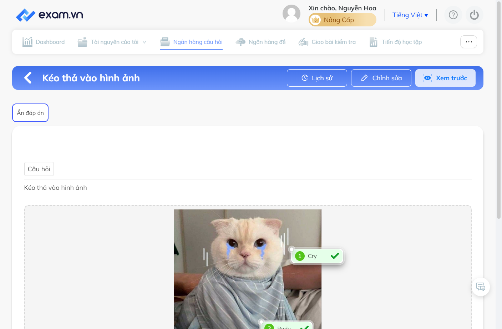Click the Cry answer label
Image resolution: width=502 pixels, height=329 pixels.
(x=317, y=256)
